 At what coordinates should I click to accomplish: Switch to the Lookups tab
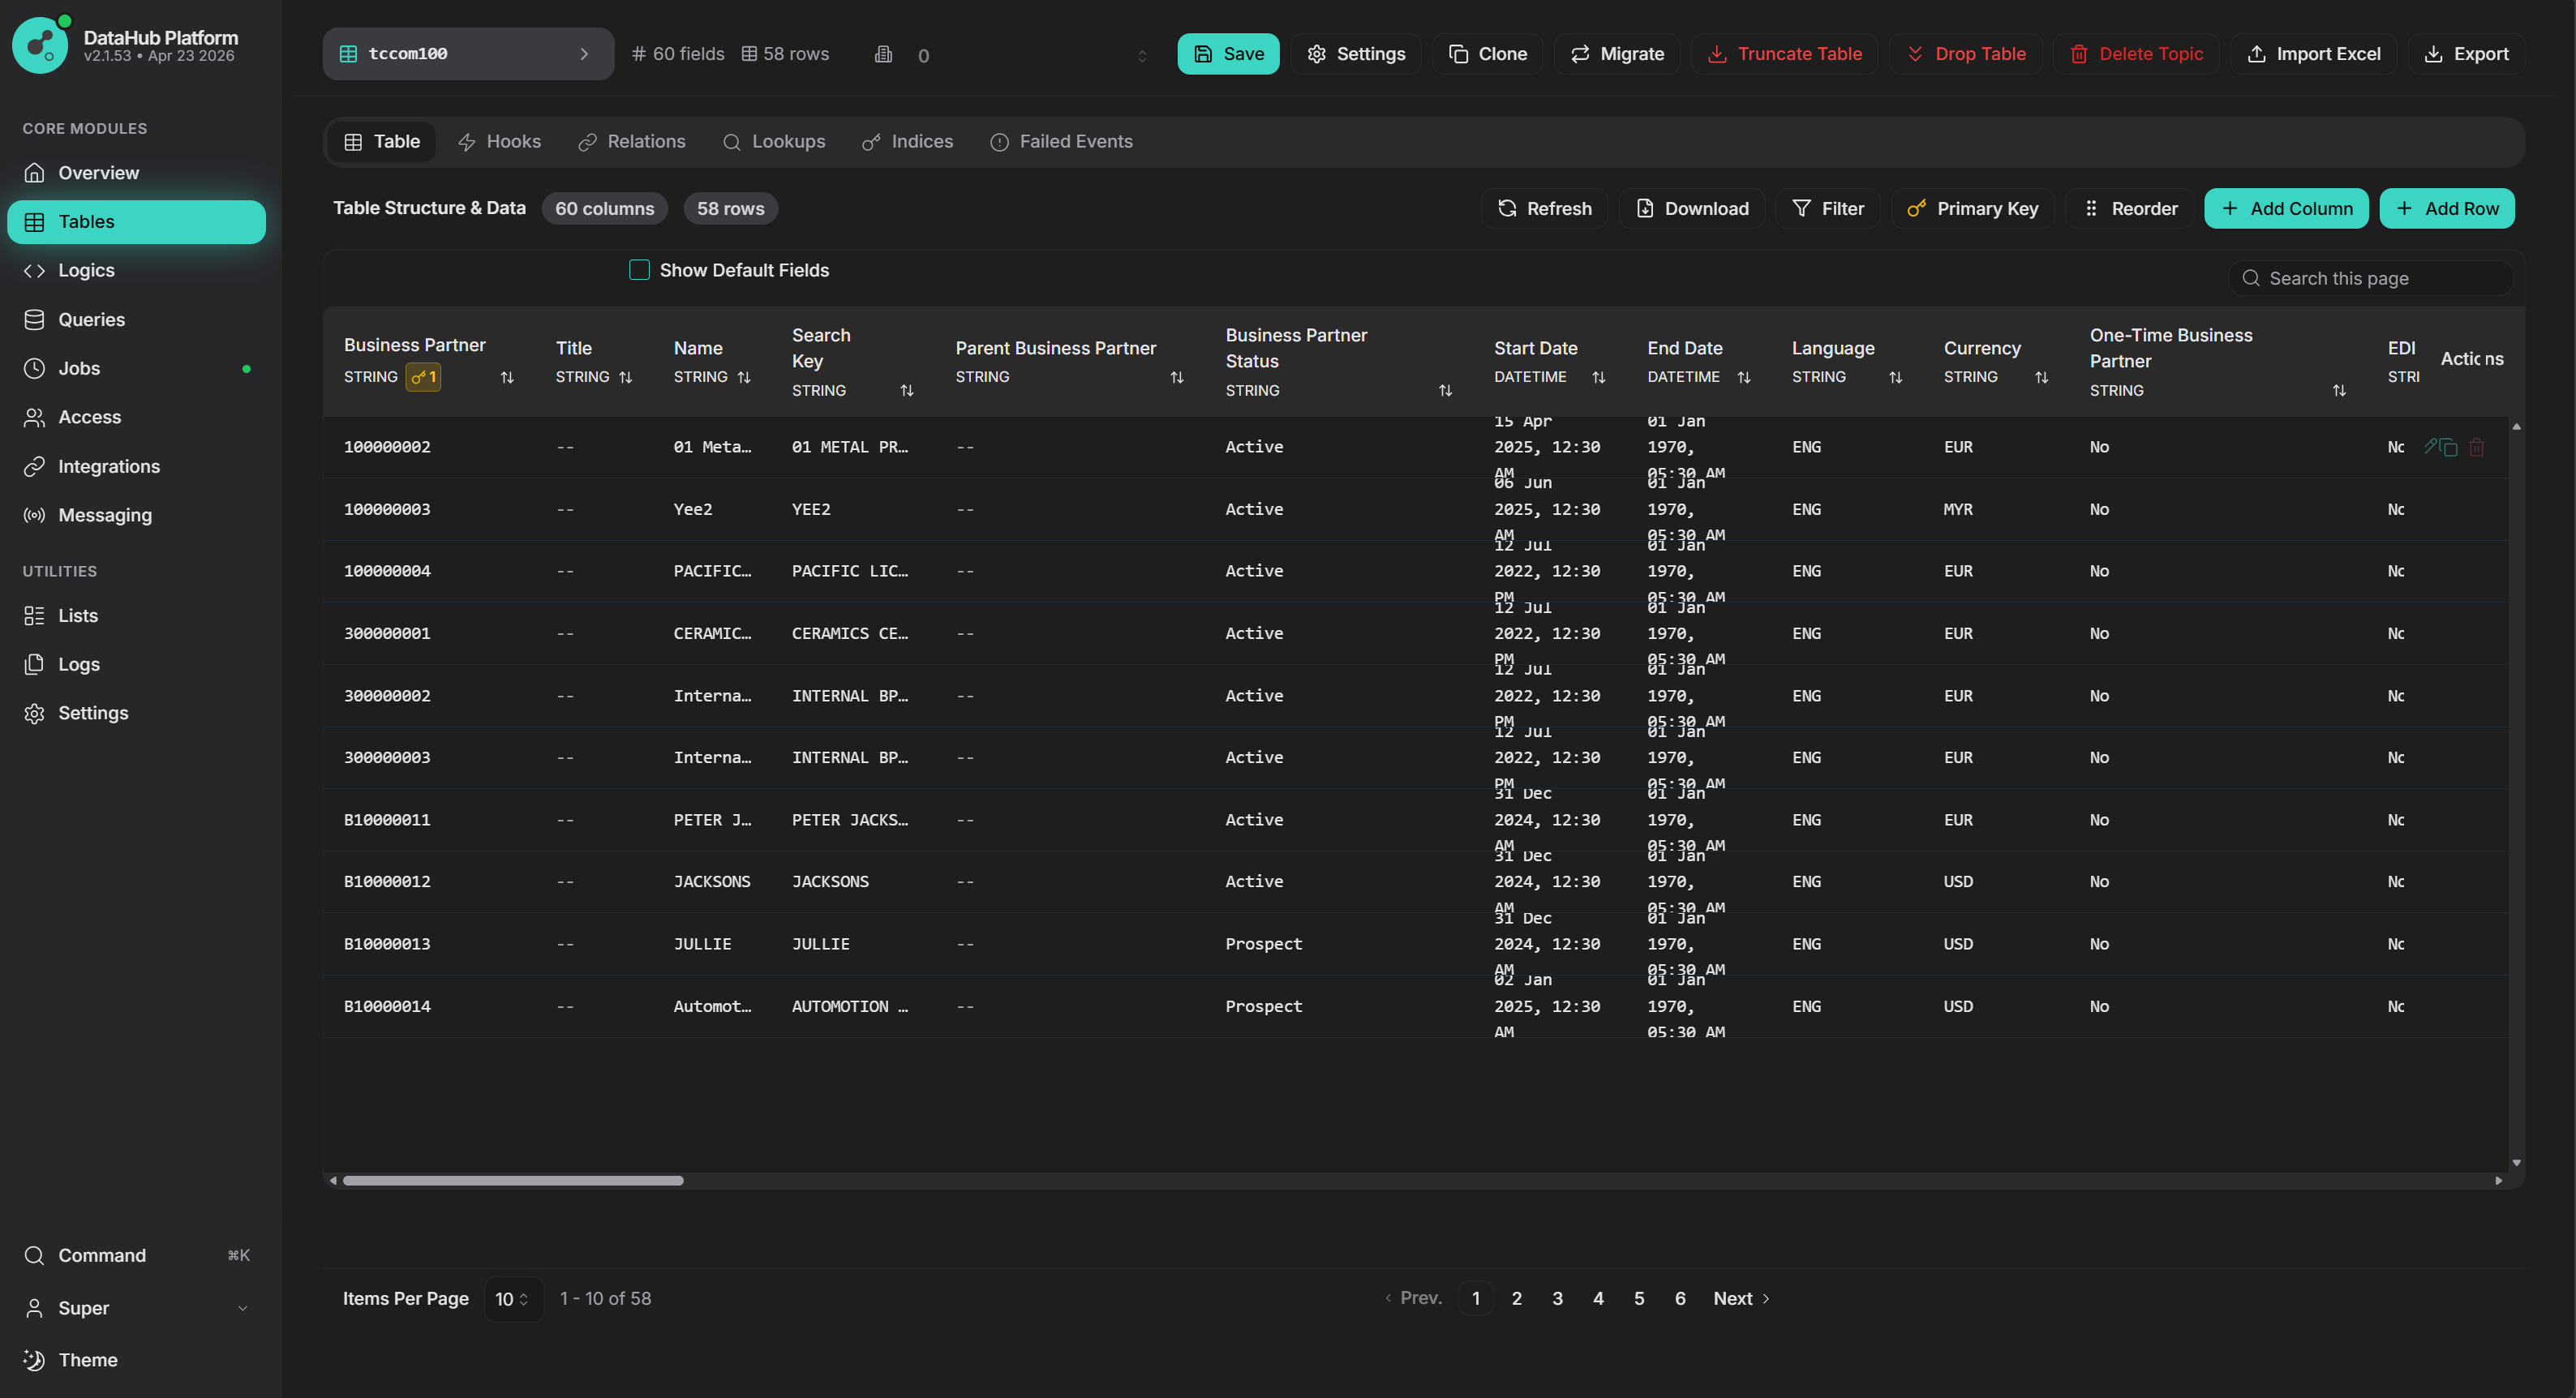pos(774,142)
